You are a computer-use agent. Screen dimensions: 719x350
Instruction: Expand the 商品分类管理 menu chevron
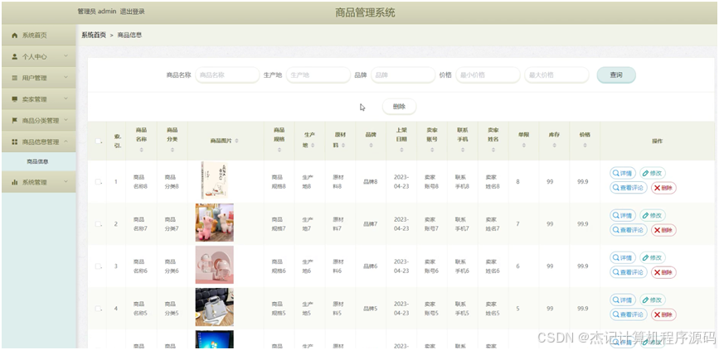click(x=66, y=120)
